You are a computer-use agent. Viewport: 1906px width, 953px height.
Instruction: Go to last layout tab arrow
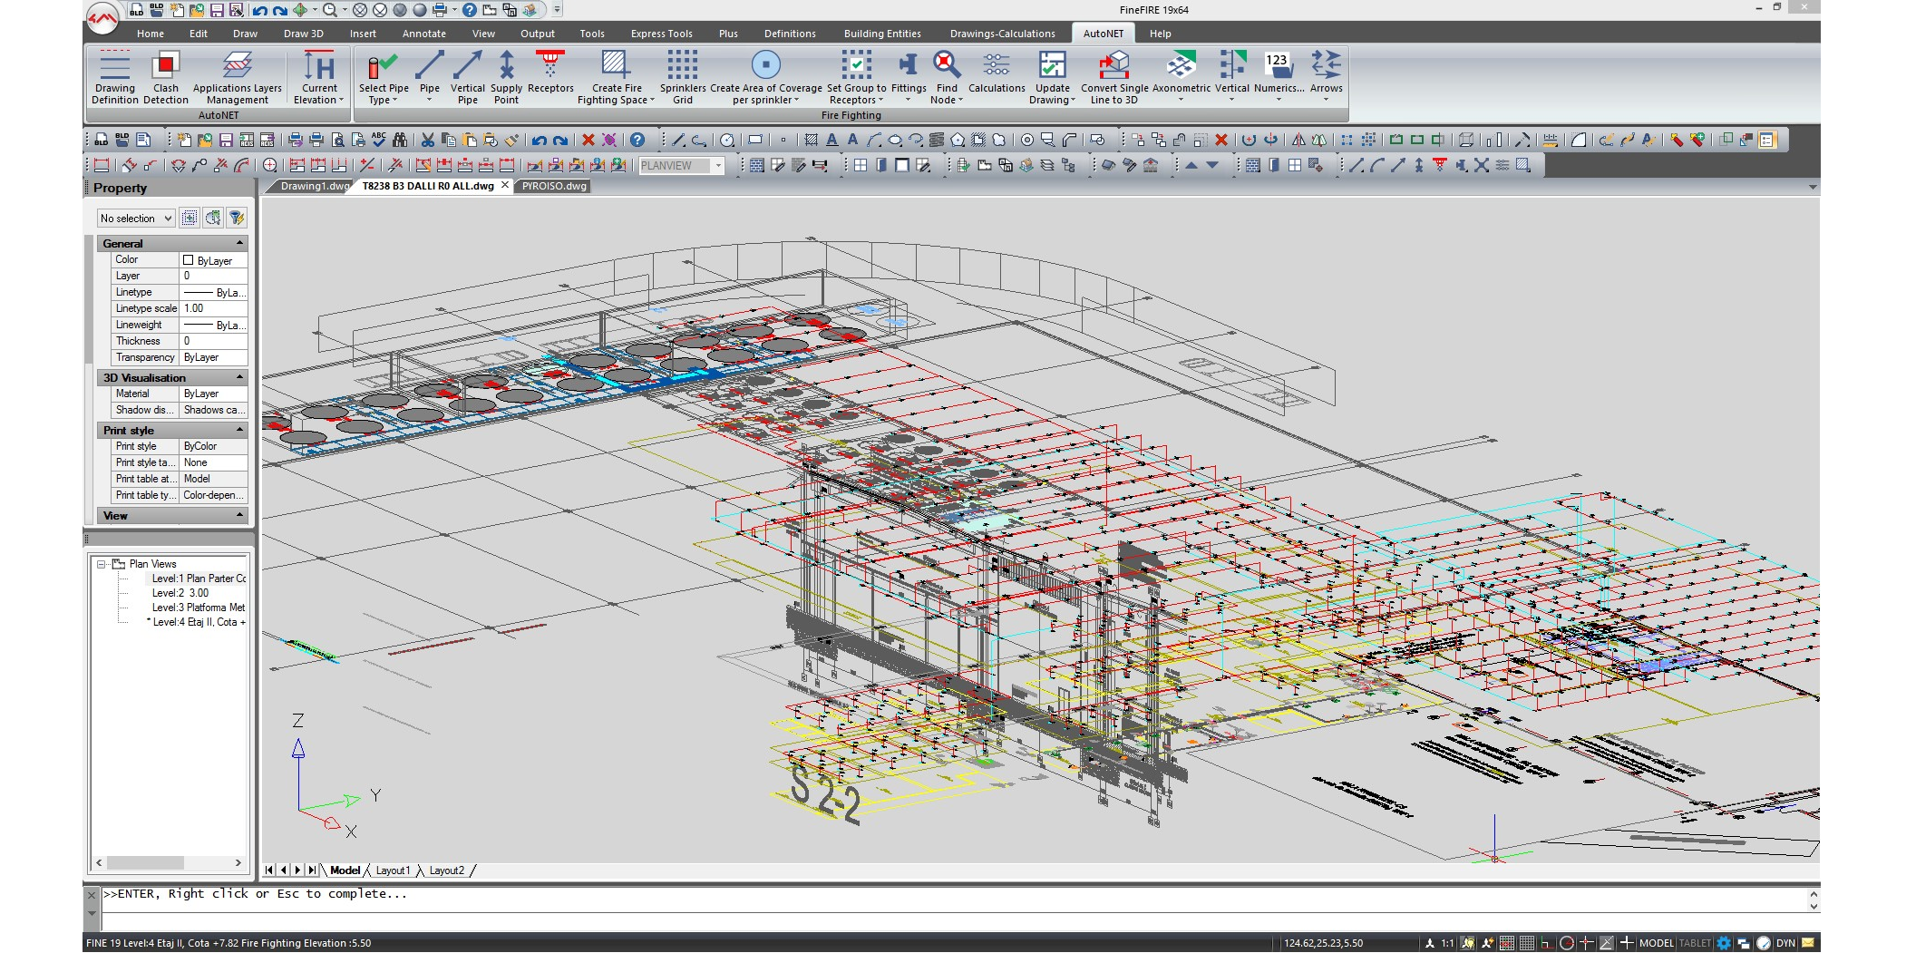(x=312, y=870)
